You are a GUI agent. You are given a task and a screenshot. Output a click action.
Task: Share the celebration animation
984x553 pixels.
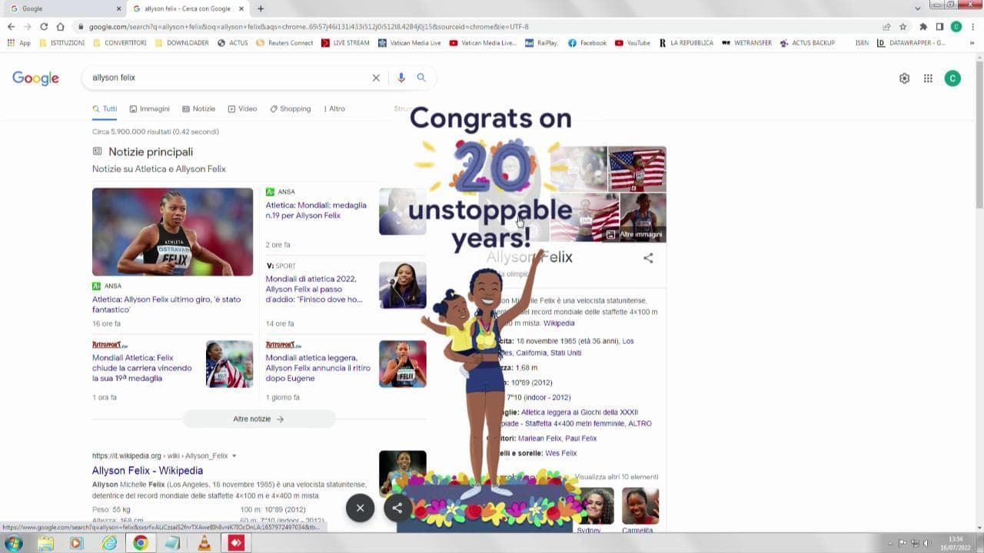coord(397,508)
